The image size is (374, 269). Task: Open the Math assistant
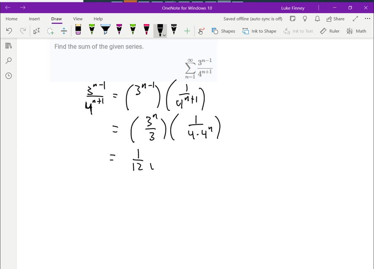click(x=356, y=31)
